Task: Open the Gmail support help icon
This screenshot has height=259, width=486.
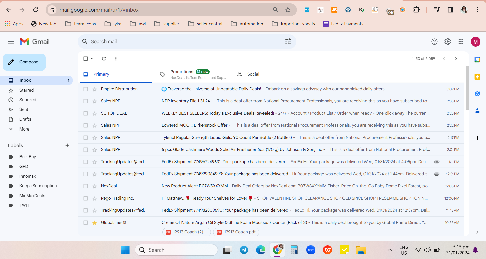Action: coord(434,41)
